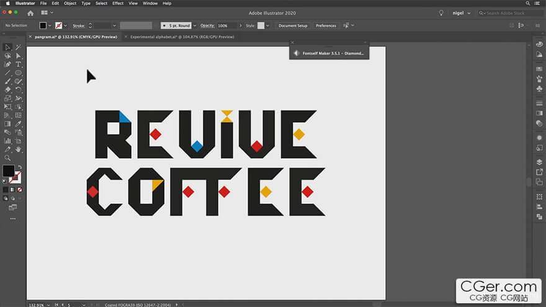Open the Effect menu
The image size is (546, 307).
coord(118,3)
